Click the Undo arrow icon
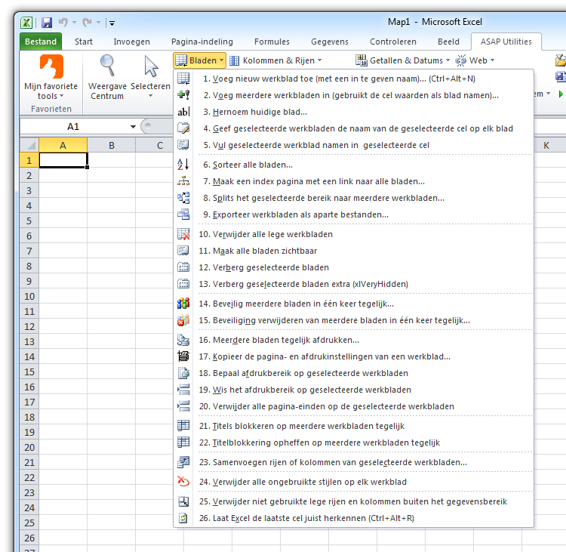 (63, 23)
